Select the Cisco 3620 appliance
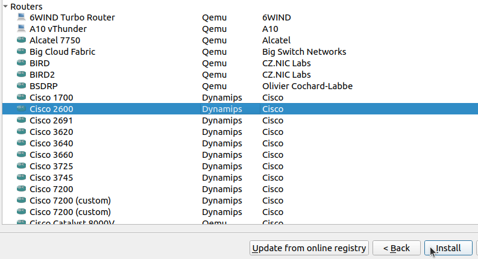The image size is (478, 259). click(51, 132)
